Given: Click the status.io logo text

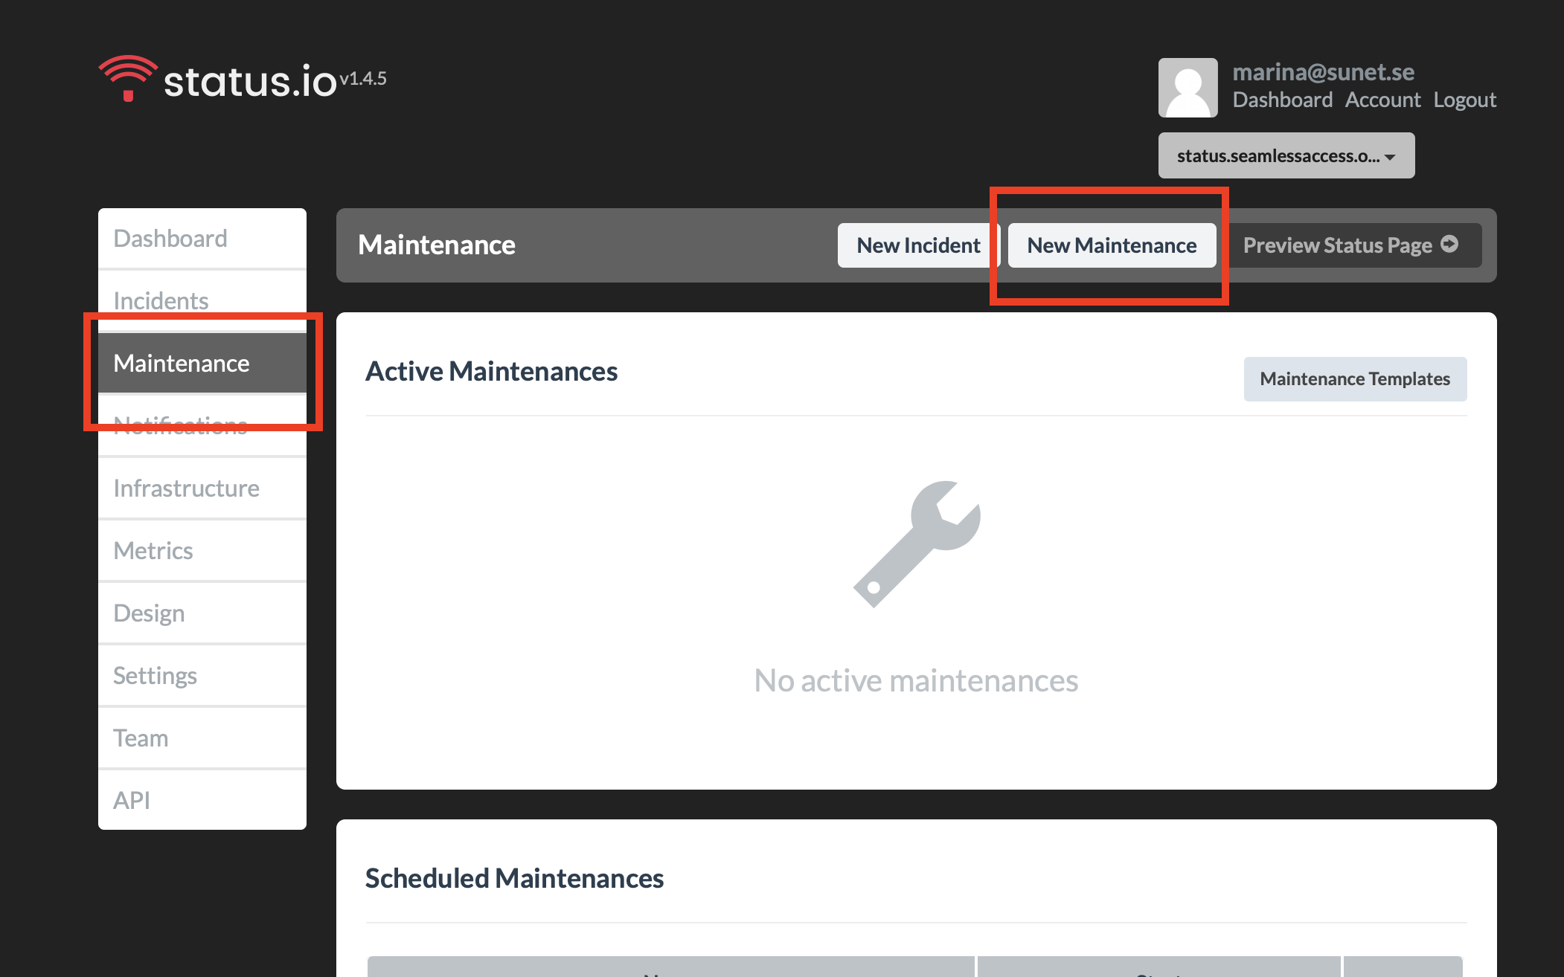Looking at the screenshot, I should (250, 80).
